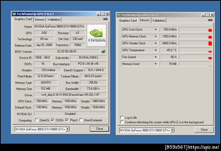The width and height of the screenshot is (221, 151).
Task: Toggle the CUDA checkbox
Action: (x=53, y=120)
